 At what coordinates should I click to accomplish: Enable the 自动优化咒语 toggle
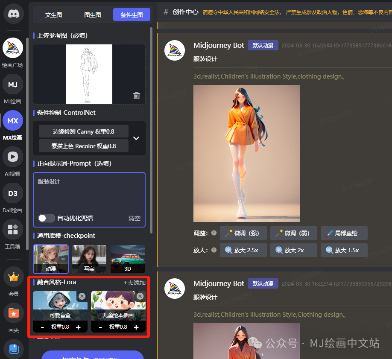pos(46,218)
